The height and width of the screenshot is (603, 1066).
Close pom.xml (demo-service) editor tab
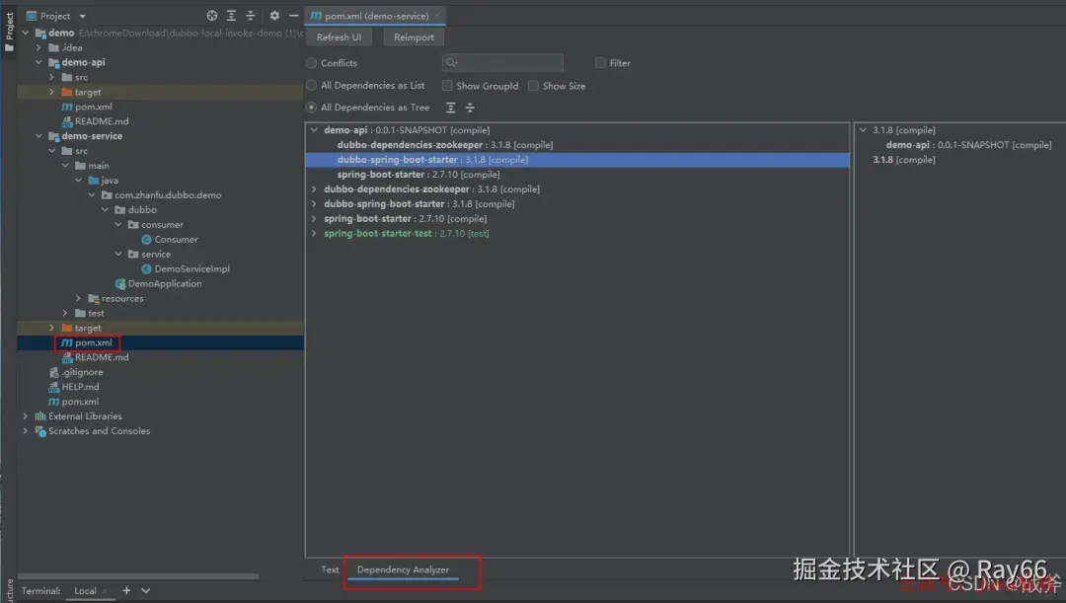click(x=437, y=15)
